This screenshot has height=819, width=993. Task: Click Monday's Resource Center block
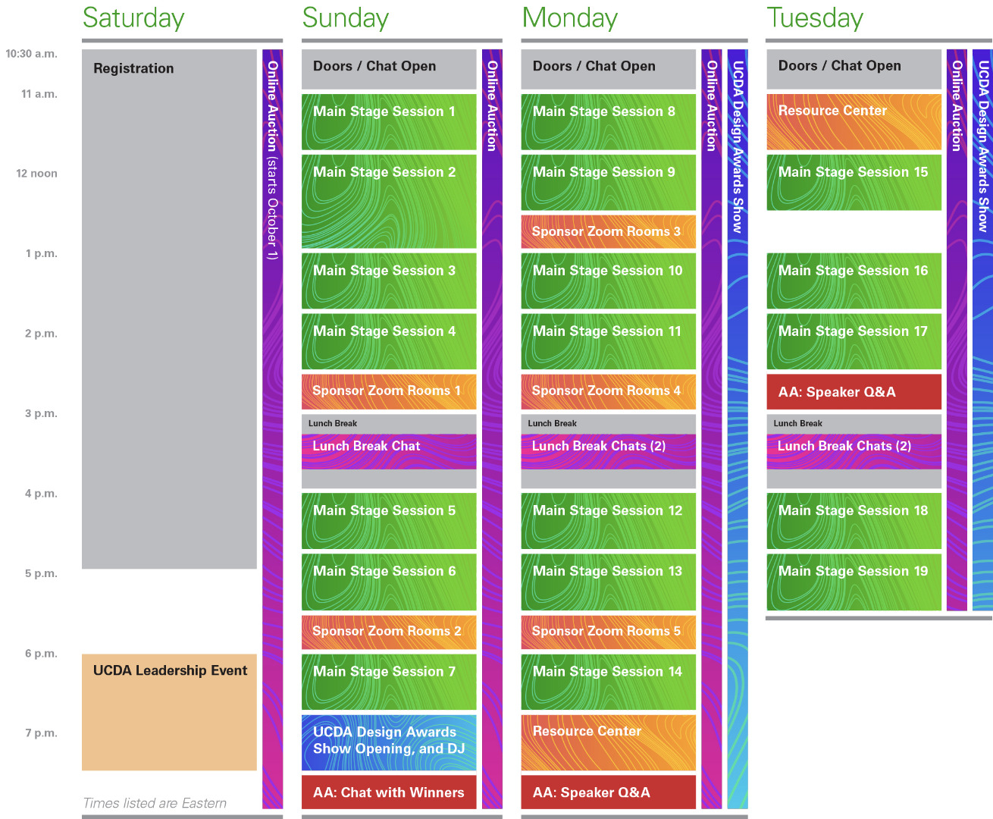[608, 742]
